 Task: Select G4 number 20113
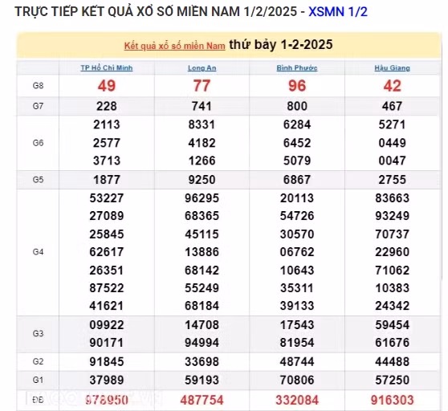297,198
